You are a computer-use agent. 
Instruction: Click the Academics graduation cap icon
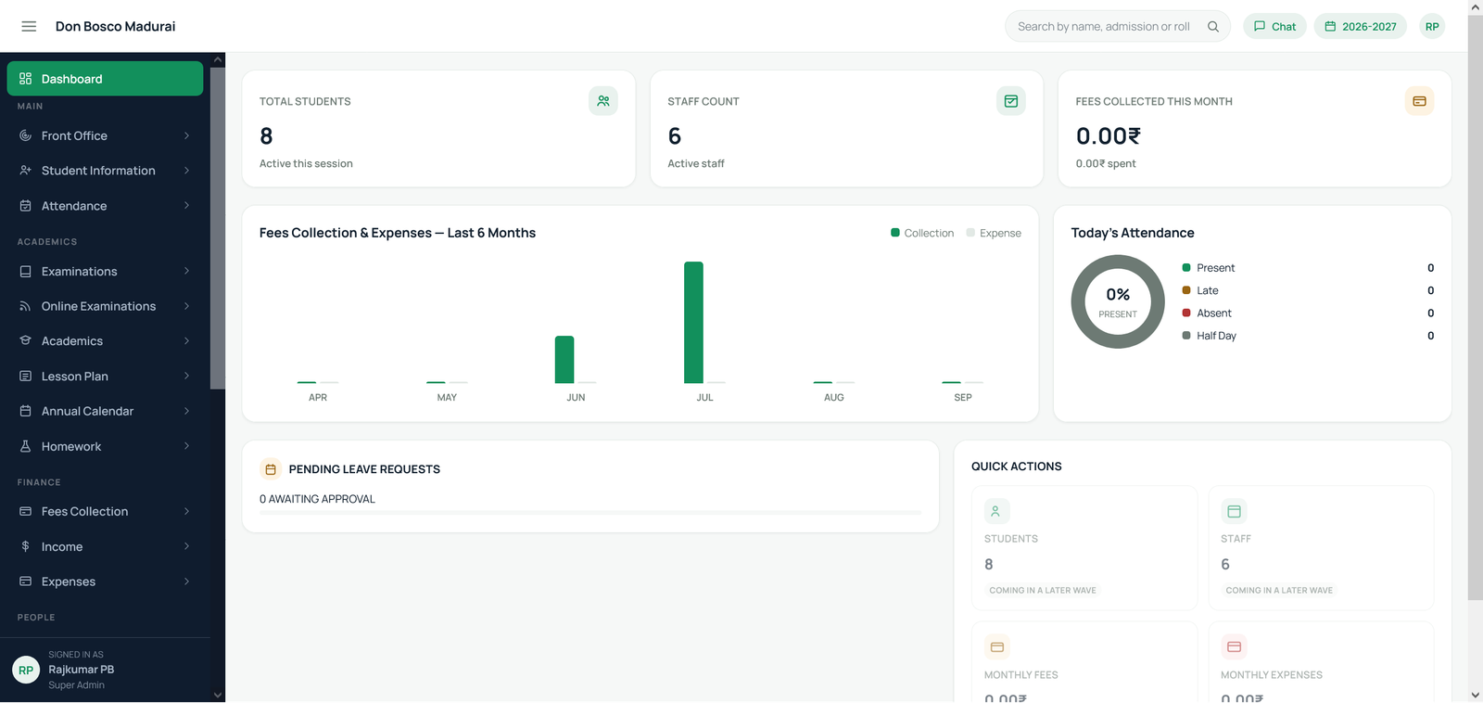(x=25, y=341)
